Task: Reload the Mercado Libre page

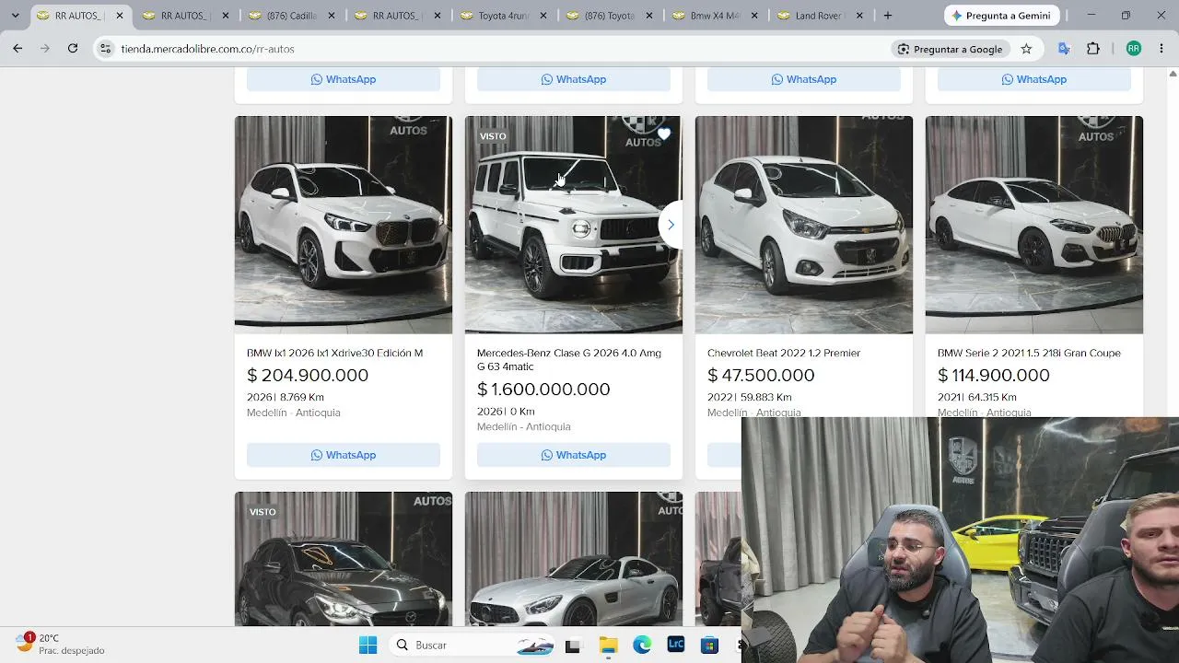Action: [73, 49]
